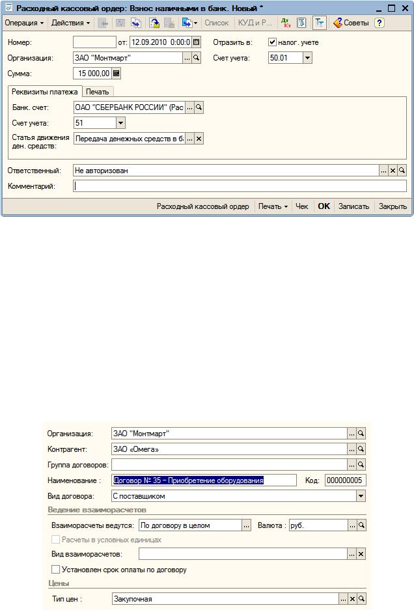Open selection for Взаиморасчеты ведутся

click(247, 525)
